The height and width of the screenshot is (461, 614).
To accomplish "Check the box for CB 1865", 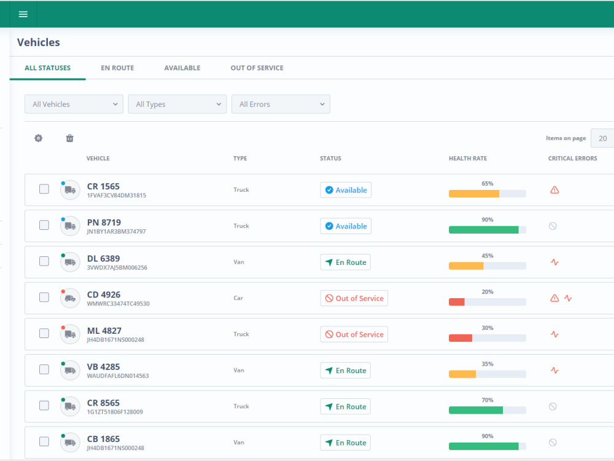I will point(44,441).
